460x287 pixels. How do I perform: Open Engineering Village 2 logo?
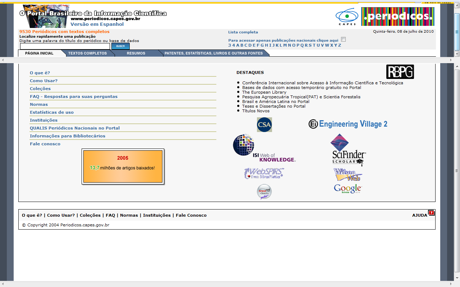[348, 124]
